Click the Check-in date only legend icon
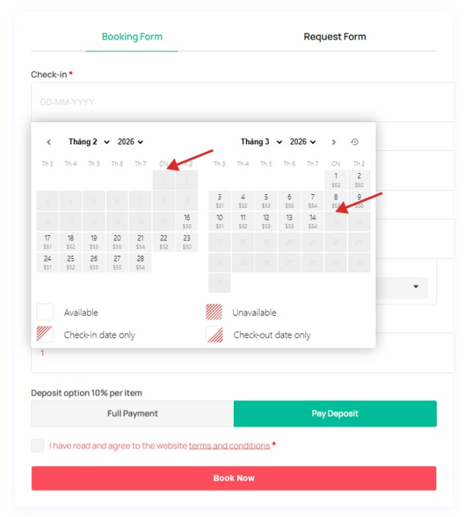This screenshot has height=517, width=465. tap(45, 334)
